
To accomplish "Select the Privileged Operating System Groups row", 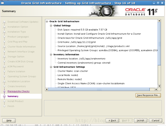I will (x=107, y=50).
